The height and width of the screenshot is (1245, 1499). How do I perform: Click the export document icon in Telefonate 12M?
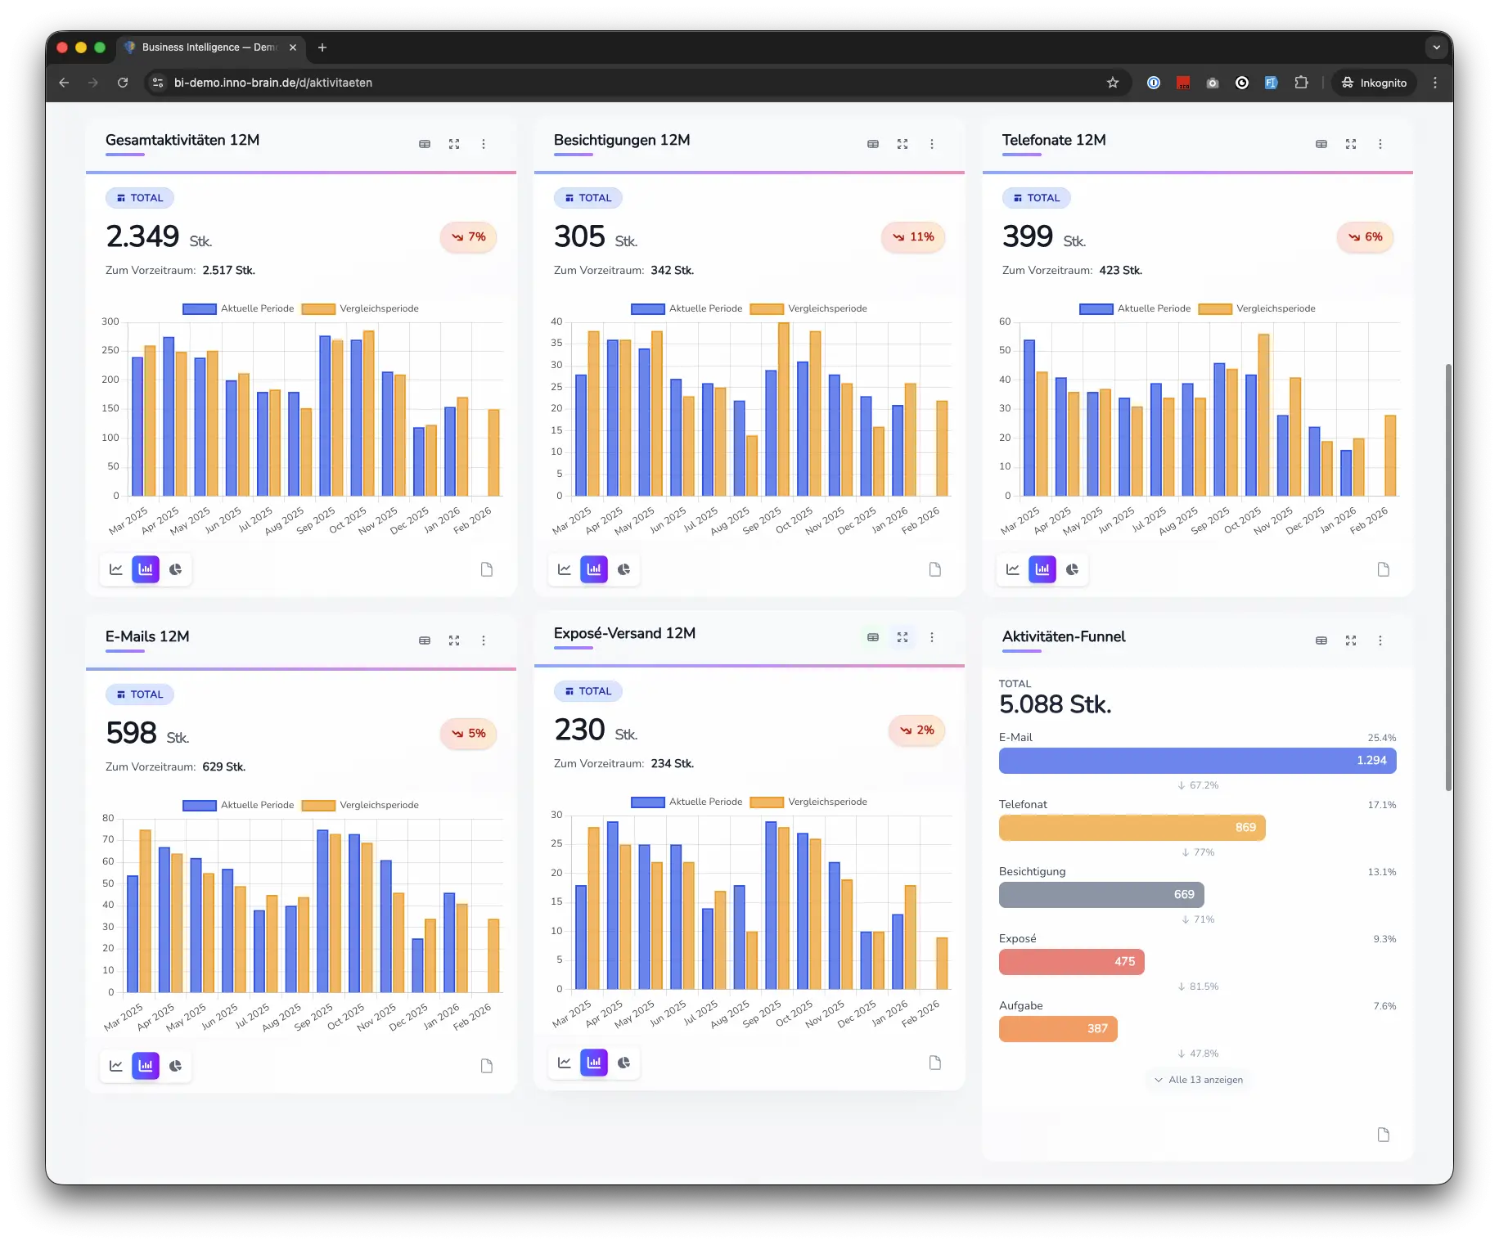1383,569
